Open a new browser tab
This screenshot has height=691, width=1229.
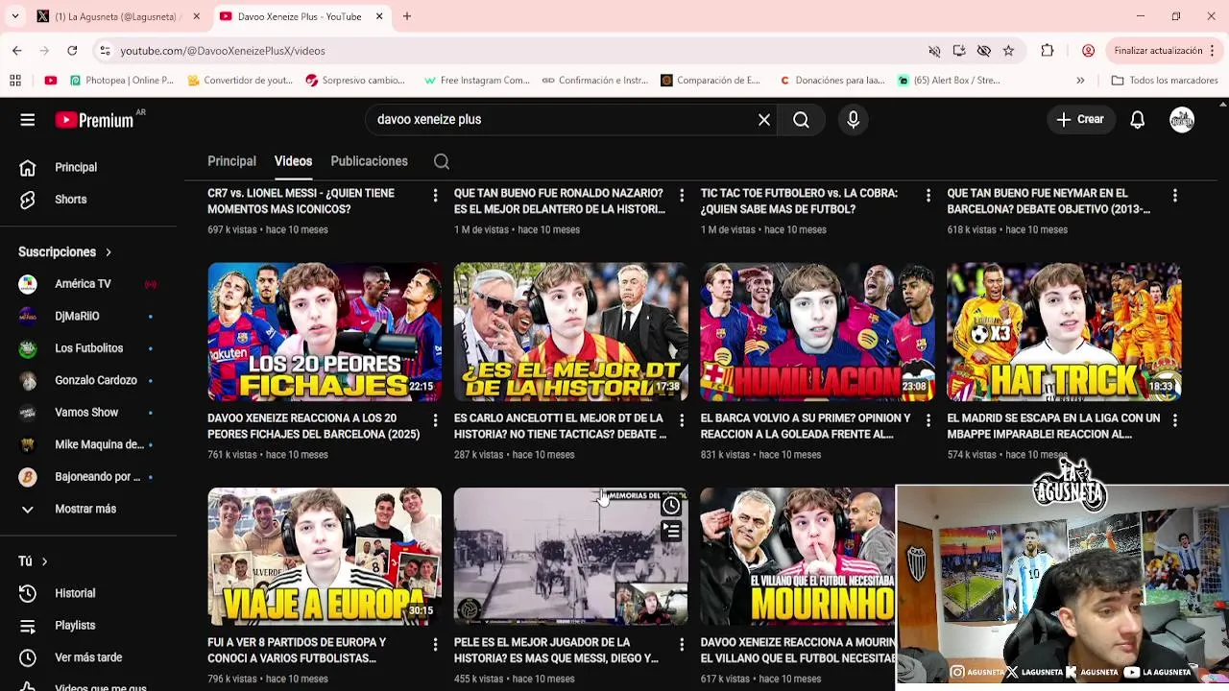point(407,16)
